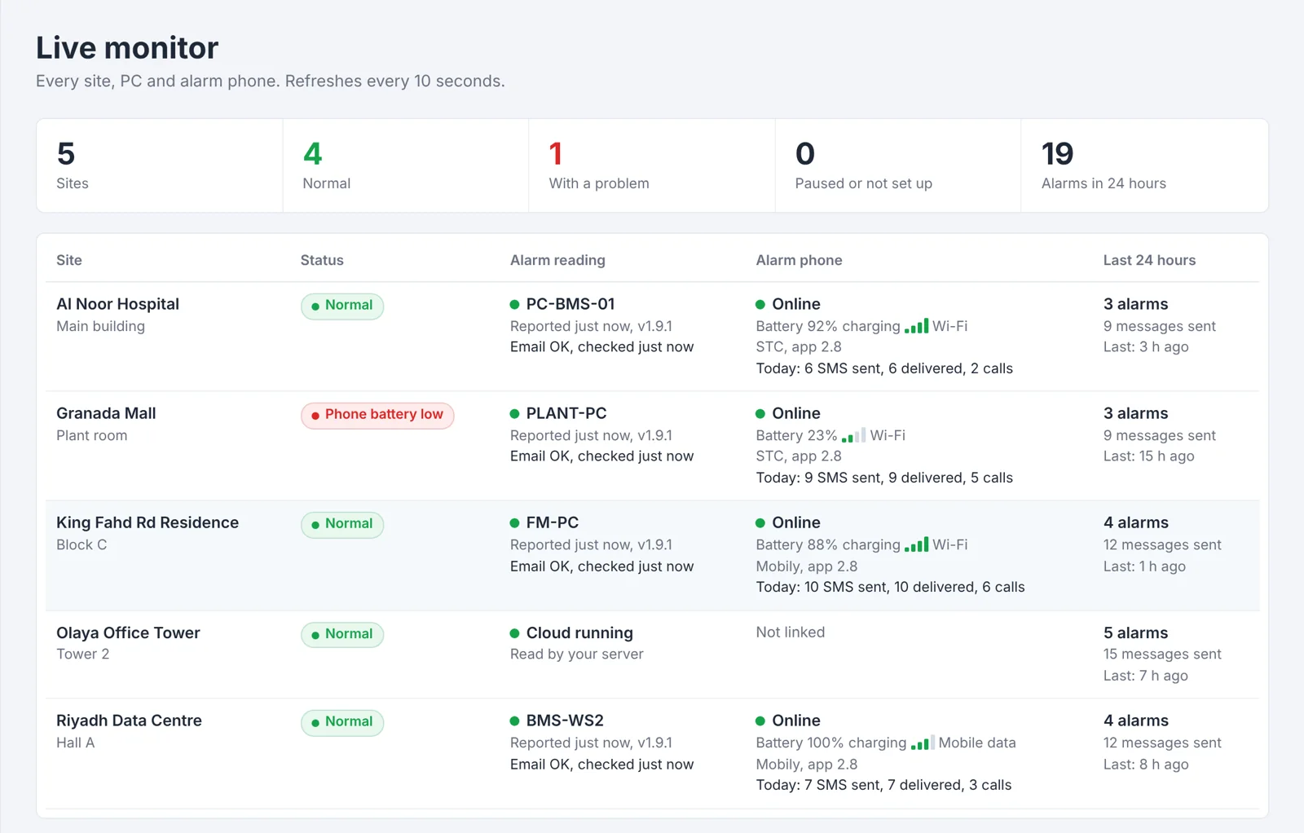The image size is (1304, 833).
Task: Click Read by your server text
Action: 577,654
